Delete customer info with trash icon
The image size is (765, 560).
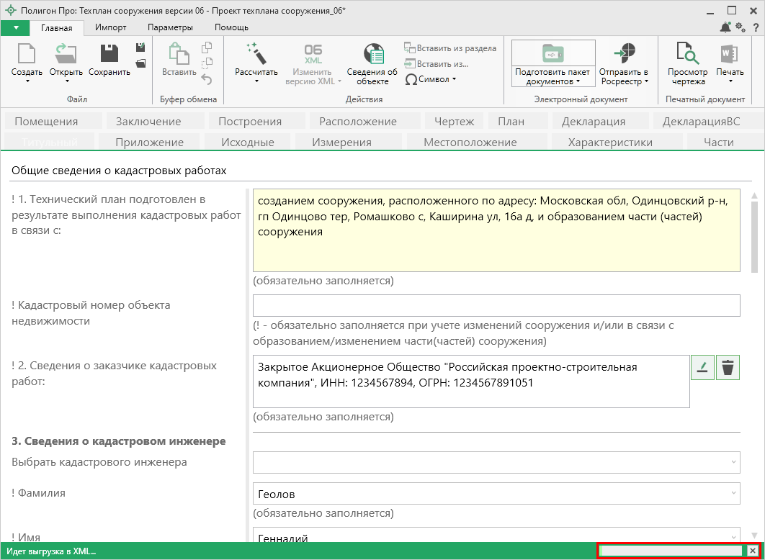click(x=728, y=368)
